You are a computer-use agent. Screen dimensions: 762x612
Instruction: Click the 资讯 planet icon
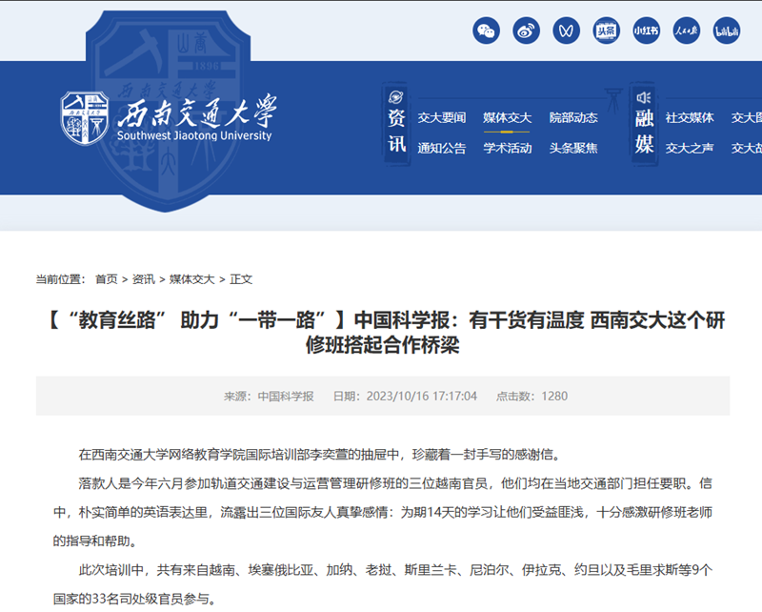pyautogui.click(x=396, y=97)
